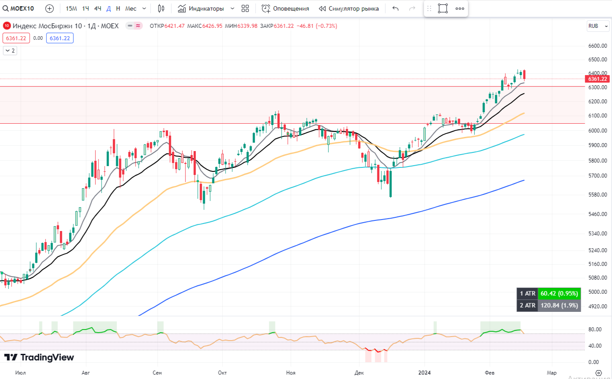
Task: Add a symbol with the circled plus icon
Action: [49, 8]
